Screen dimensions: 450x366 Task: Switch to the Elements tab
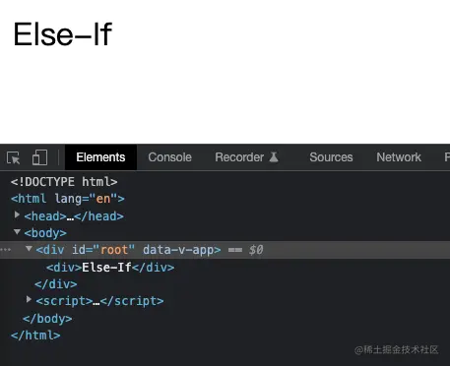[100, 157]
